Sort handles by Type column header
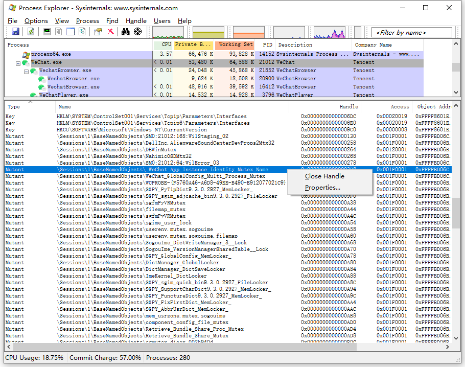 click(x=30, y=107)
